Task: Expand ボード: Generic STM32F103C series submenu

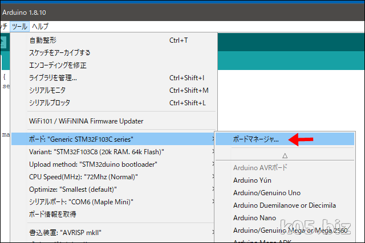Action: click(113, 139)
